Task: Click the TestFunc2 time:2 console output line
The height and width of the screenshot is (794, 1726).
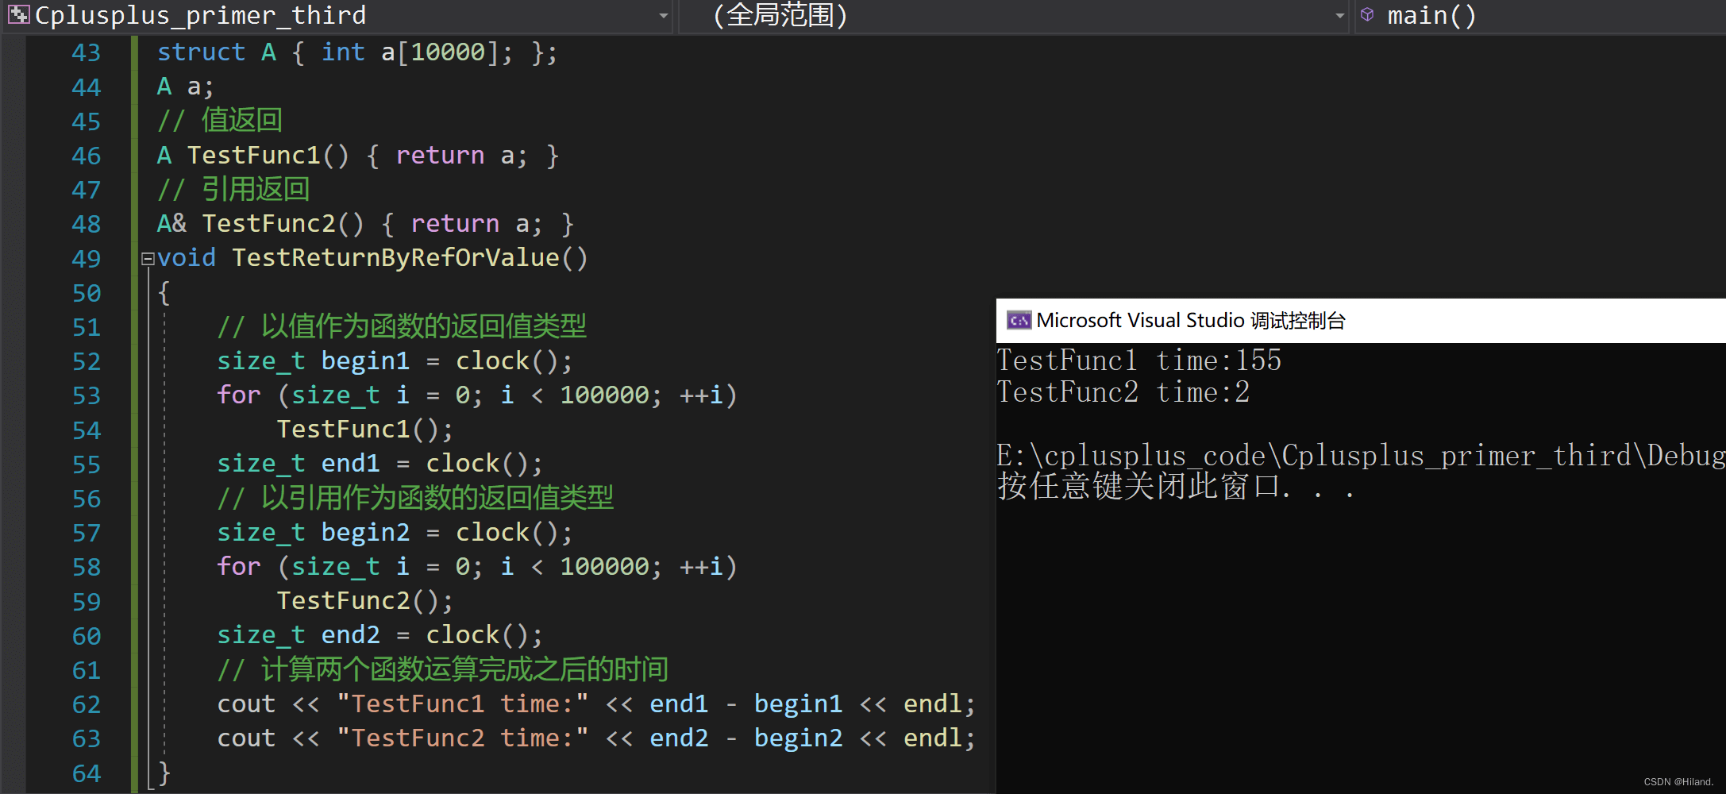Action: [x=1123, y=392]
